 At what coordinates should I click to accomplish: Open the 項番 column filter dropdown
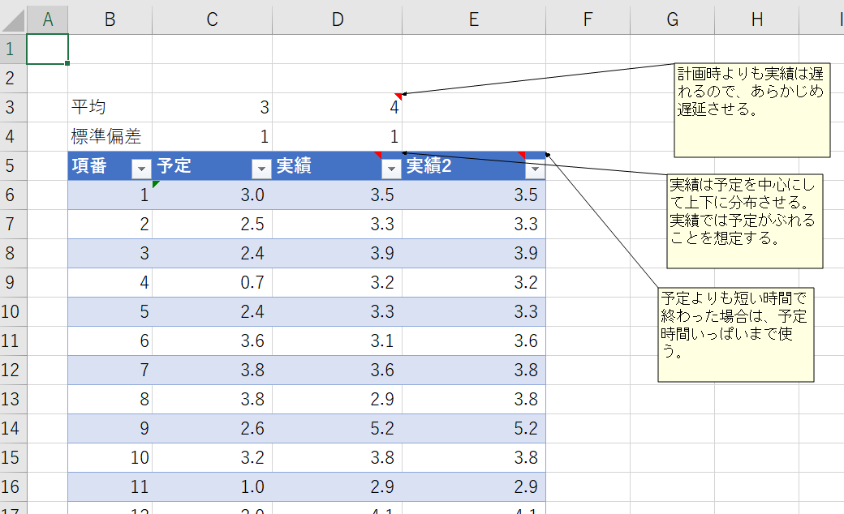[141, 168]
